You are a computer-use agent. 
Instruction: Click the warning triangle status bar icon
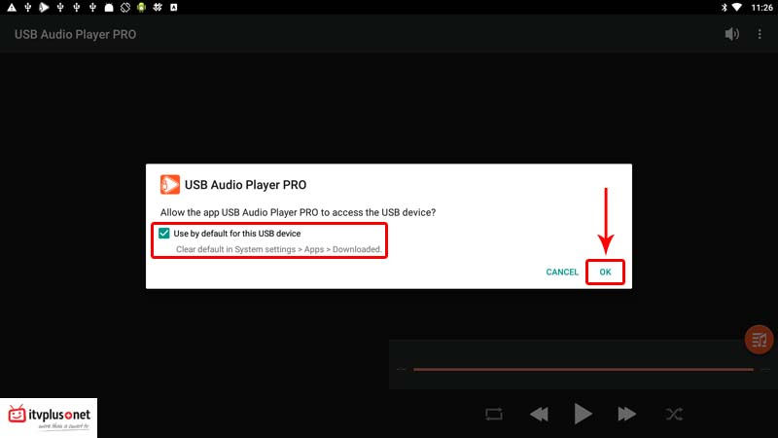pos(12,7)
